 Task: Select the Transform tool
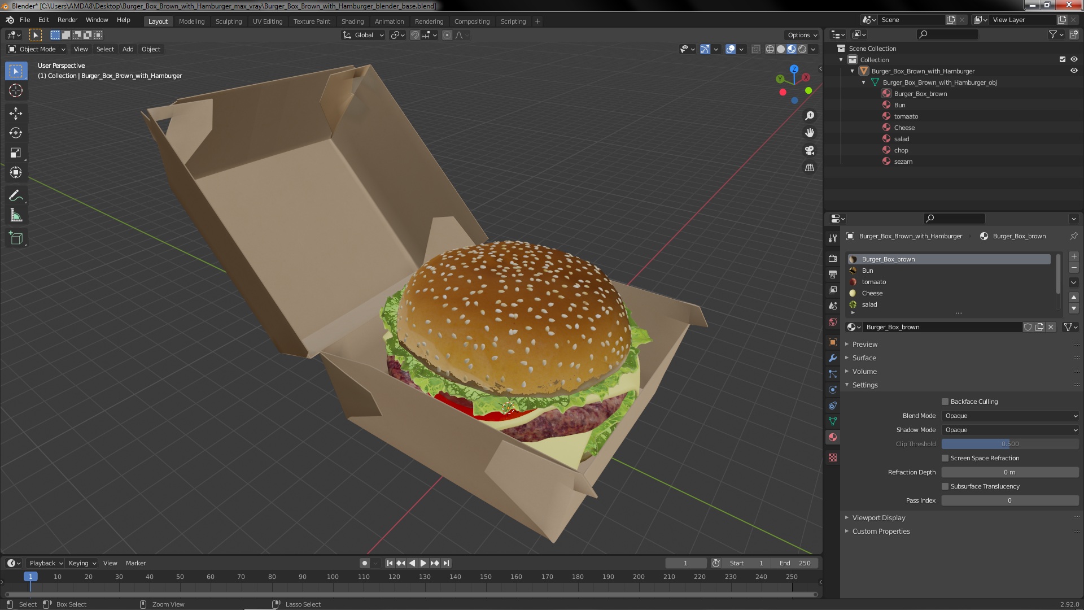pyautogui.click(x=16, y=173)
